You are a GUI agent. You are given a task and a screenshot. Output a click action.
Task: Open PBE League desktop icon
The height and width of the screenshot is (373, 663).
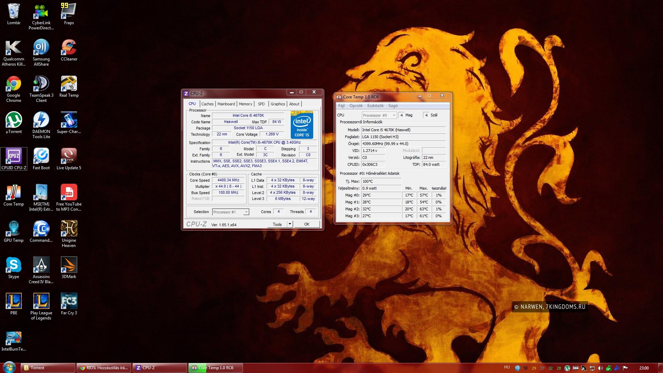[14, 305]
